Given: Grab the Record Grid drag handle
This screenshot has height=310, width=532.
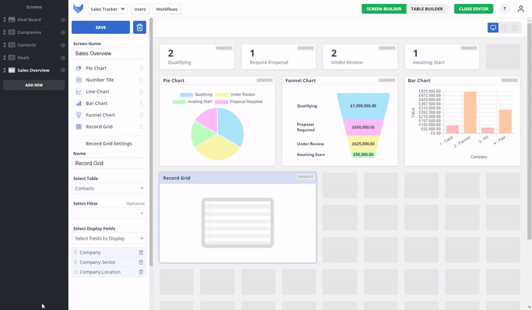Looking at the screenshot, I should pos(141,127).
